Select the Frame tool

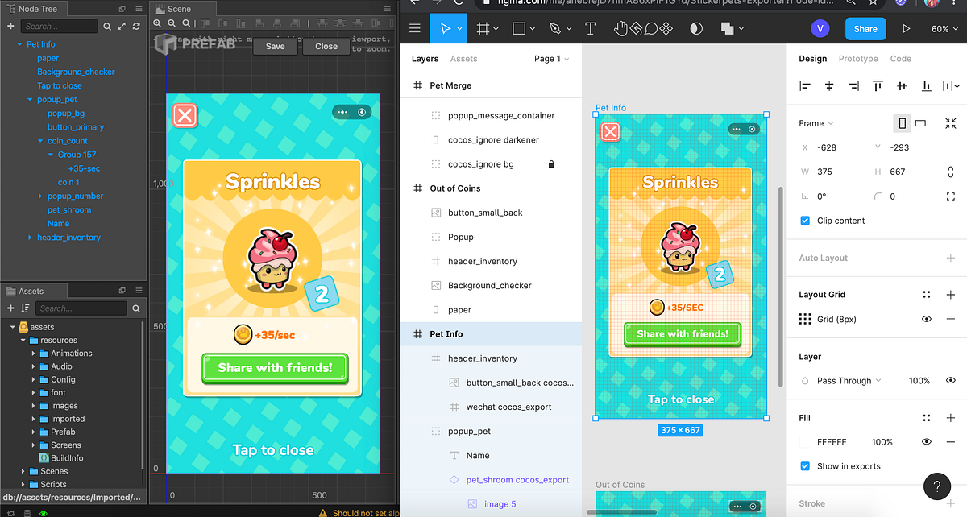[x=481, y=28]
